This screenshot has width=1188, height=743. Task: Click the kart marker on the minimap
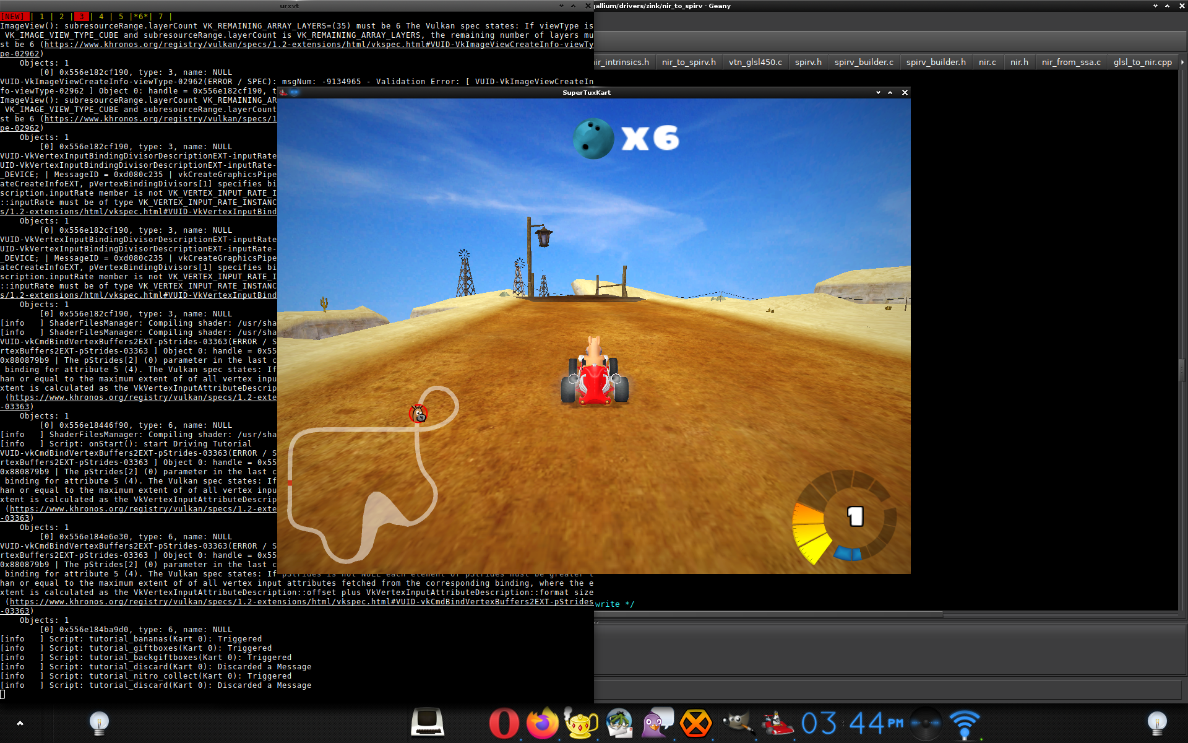coord(419,414)
